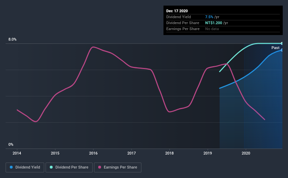Click the tooltip date 'Dec 17 2020'
The height and width of the screenshot is (178, 288).
tap(177, 11)
